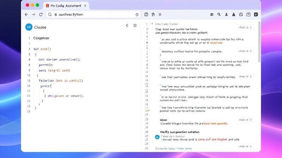Click the 'pentell;' code line
The image size is (282, 158).
46,65
